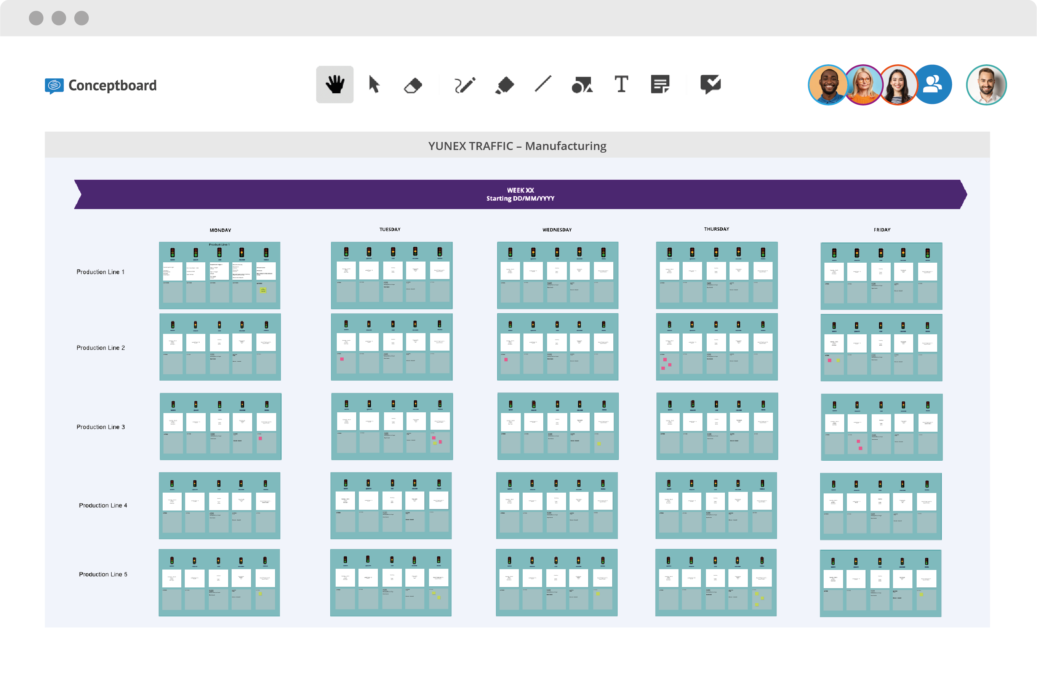Open dark-haired woman collaborator avatar
The width and height of the screenshot is (1037, 675).
898,85
